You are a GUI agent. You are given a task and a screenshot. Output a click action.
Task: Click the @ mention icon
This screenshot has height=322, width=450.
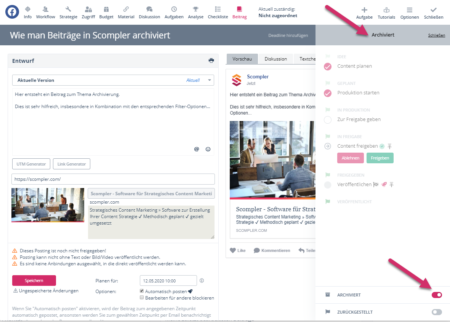[197, 149]
